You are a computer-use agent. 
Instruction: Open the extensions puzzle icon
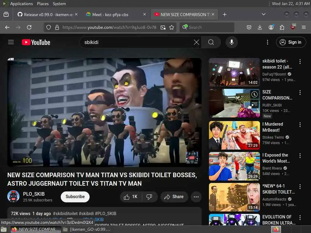click(x=282, y=27)
